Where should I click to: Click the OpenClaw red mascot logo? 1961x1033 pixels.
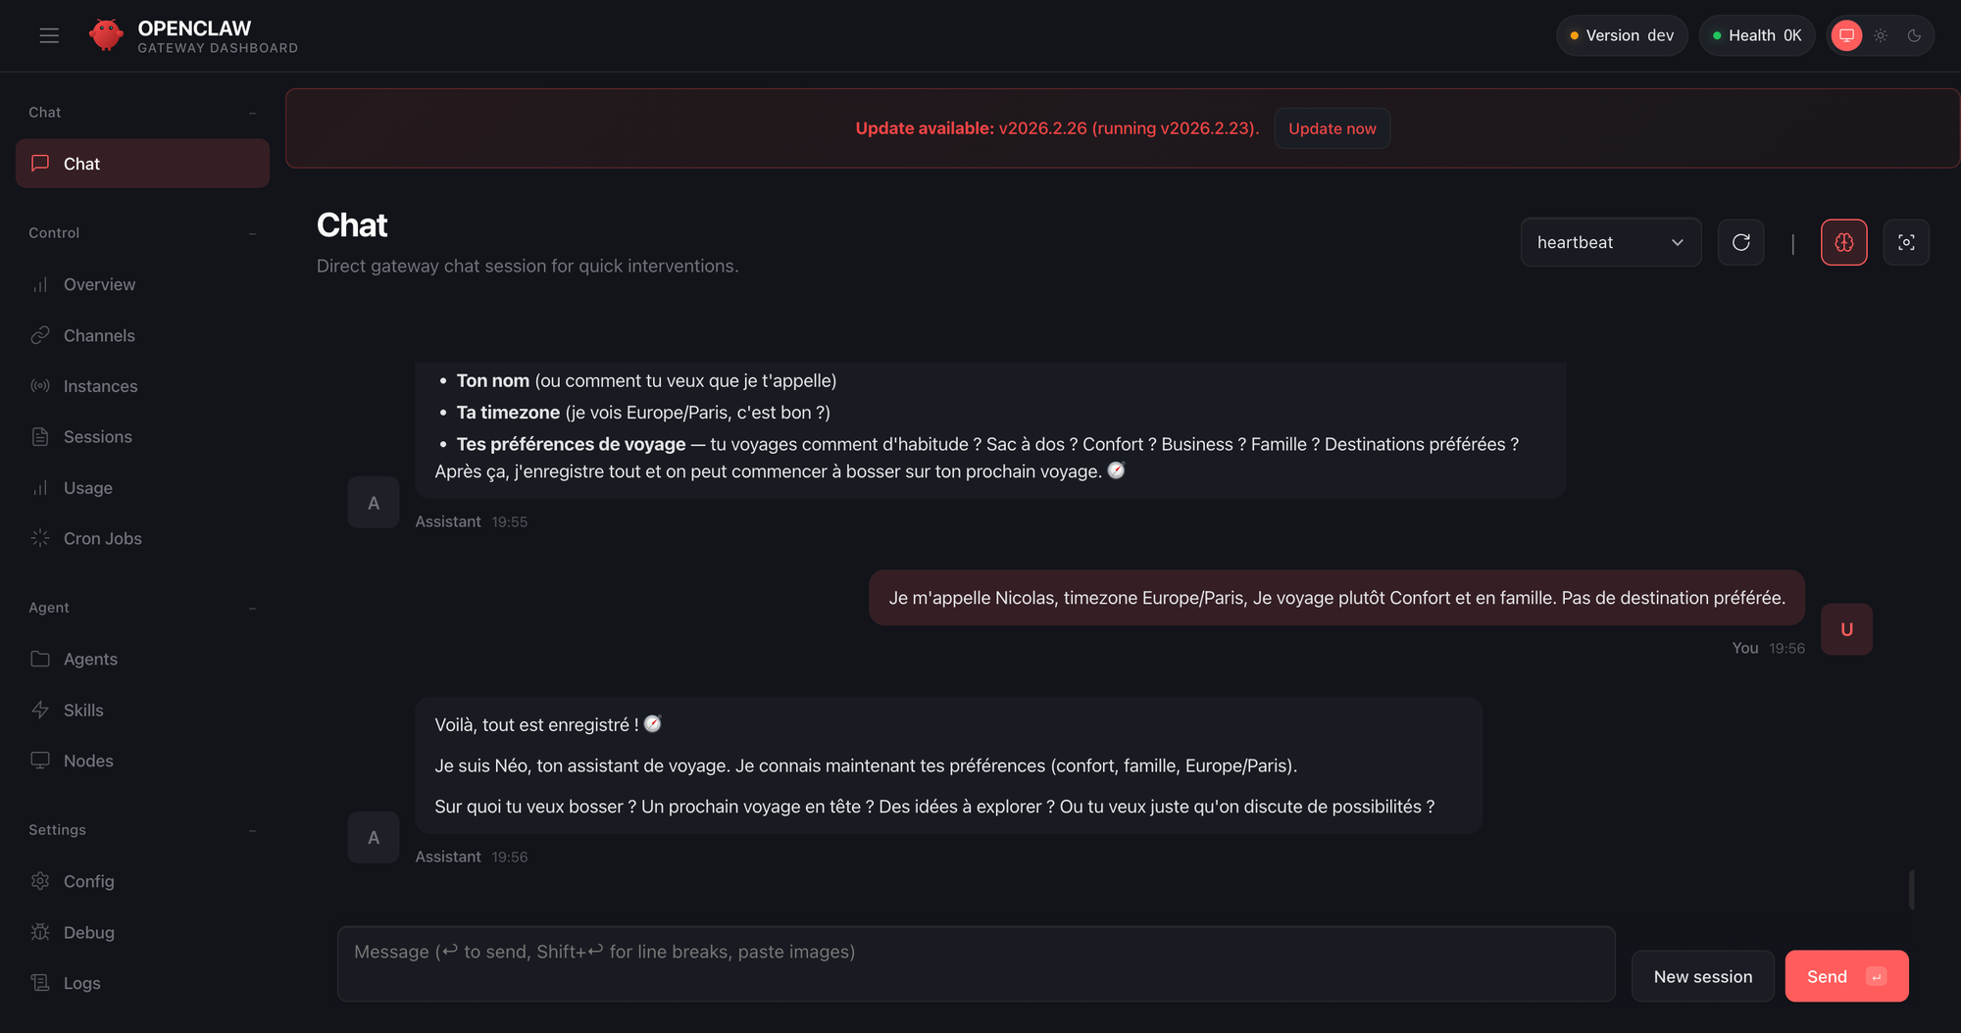(106, 35)
